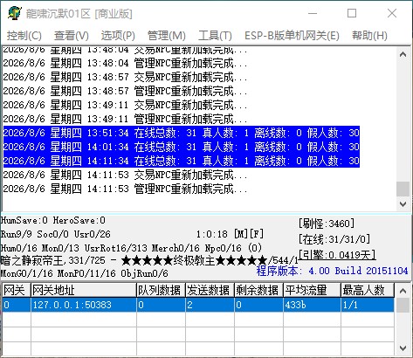This screenshot has width=413, height=358.
Task: Select gateway address cell 127.0.0.1:50383
Action: point(84,305)
